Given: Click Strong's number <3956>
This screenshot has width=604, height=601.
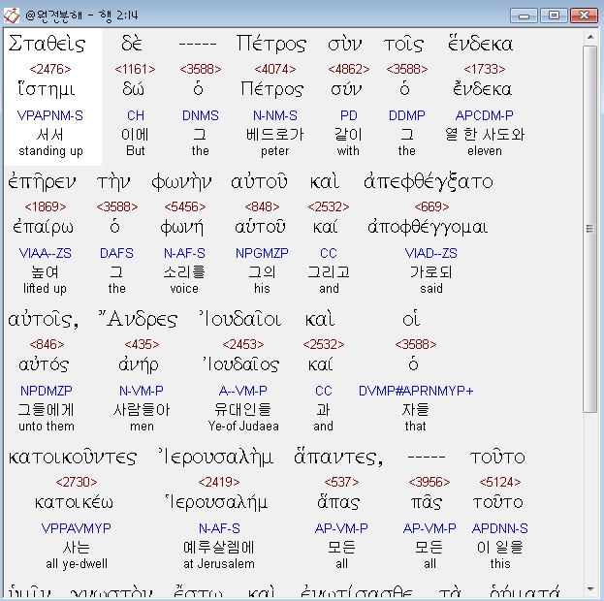Looking at the screenshot, I should 429,482.
